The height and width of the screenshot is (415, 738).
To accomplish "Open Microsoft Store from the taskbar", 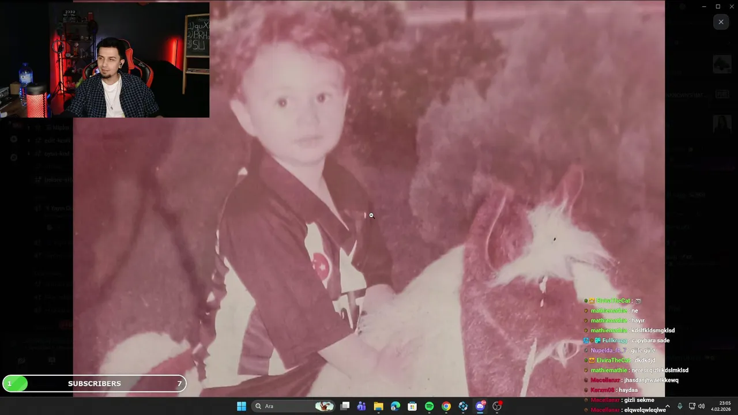I will point(412,406).
